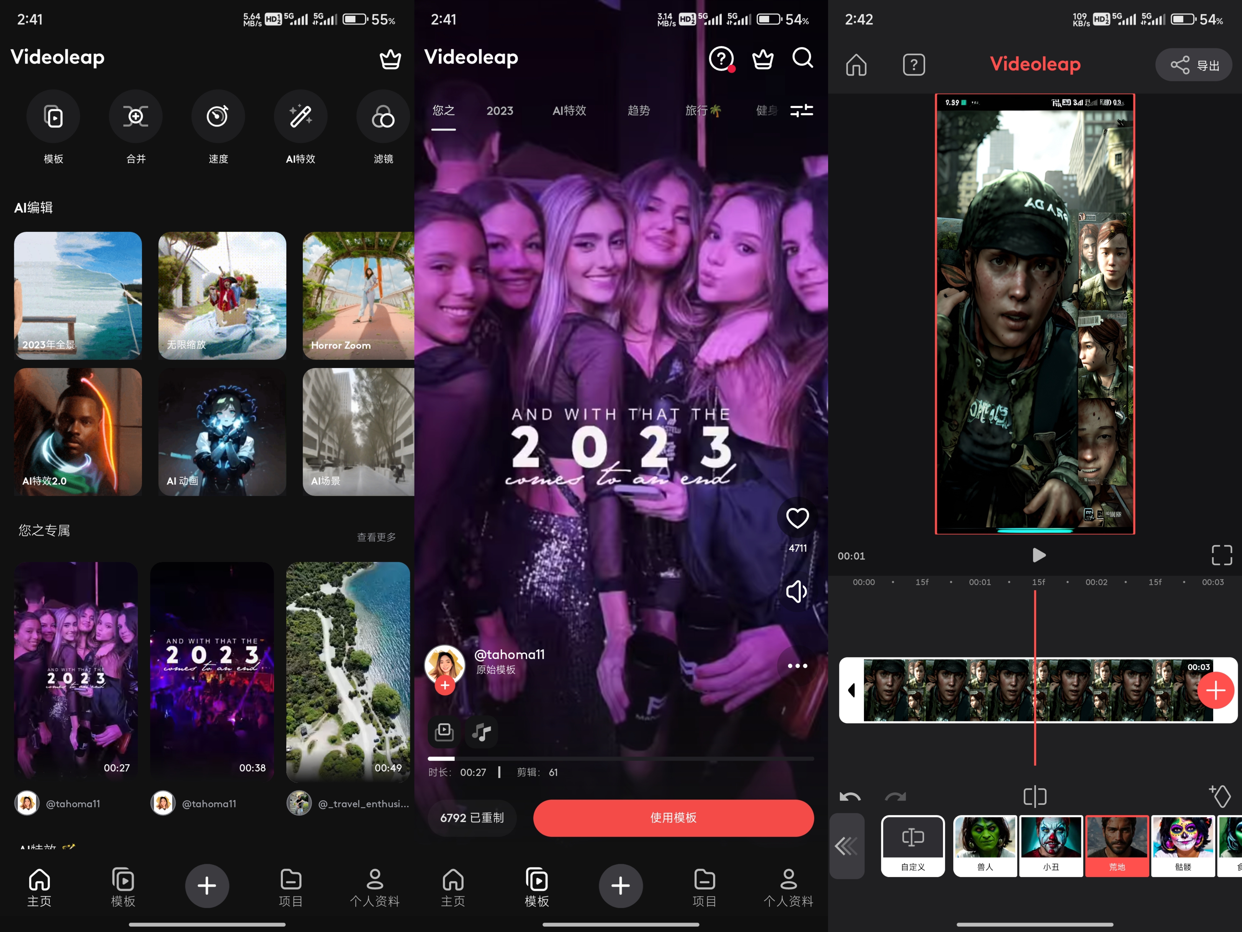Open the share icon next to 导出
The height and width of the screenshot is (932, 1242).
[x=1181, y=65]
